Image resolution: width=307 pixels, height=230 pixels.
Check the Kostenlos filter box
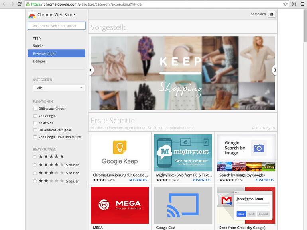click(x=35, y=123)
